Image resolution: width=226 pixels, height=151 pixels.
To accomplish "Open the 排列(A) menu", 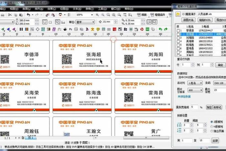I will click(39, 9).
